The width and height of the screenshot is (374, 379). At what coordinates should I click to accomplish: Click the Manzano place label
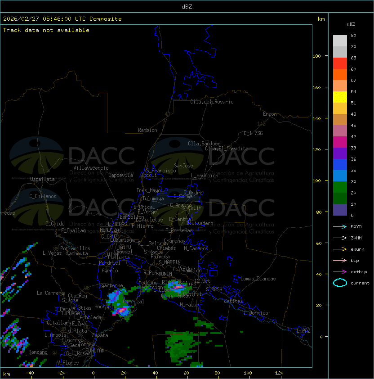pos(38,352)
